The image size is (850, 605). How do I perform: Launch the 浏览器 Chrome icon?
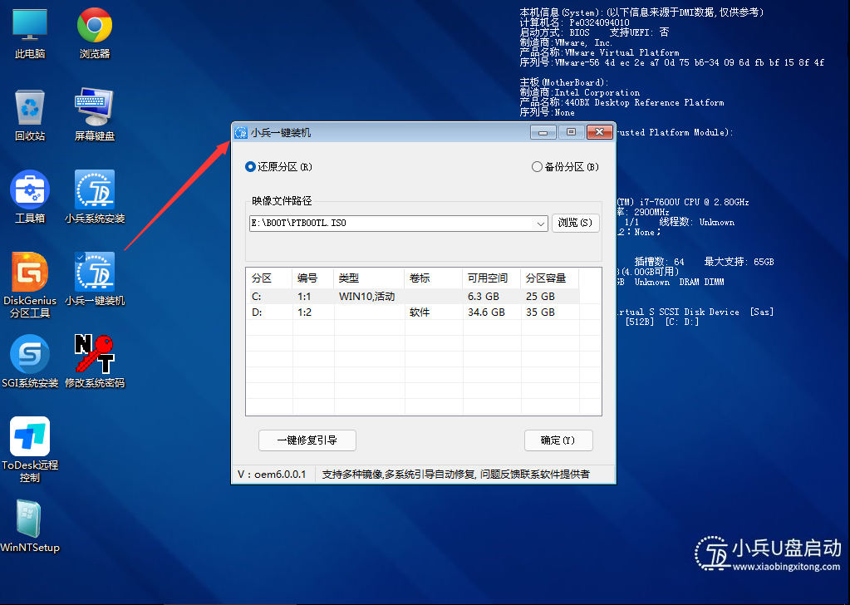(x=95, y=32)
